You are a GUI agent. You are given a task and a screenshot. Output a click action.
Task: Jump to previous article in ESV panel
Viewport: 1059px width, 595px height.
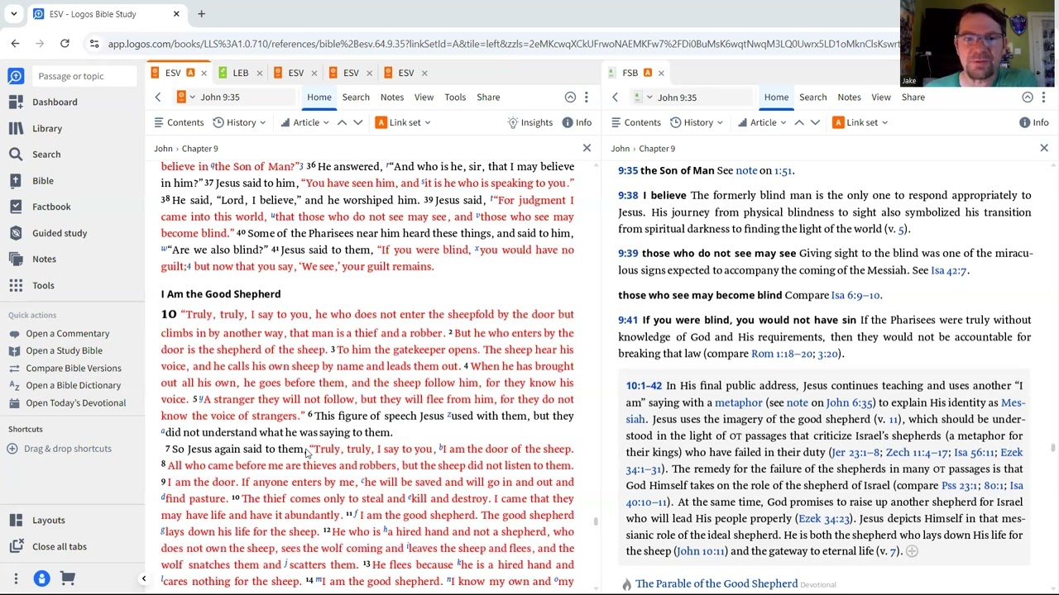342,122
